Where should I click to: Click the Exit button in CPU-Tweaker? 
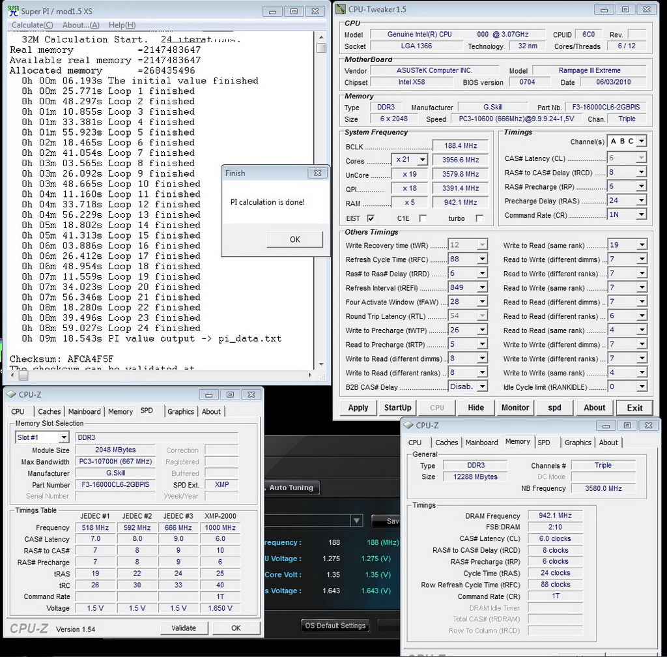[x=634, y=407]
